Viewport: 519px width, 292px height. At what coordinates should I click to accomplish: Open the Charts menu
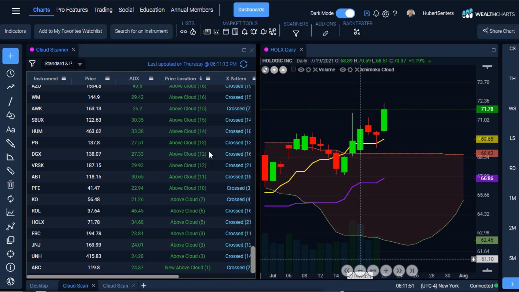click(x=41, y=10)
